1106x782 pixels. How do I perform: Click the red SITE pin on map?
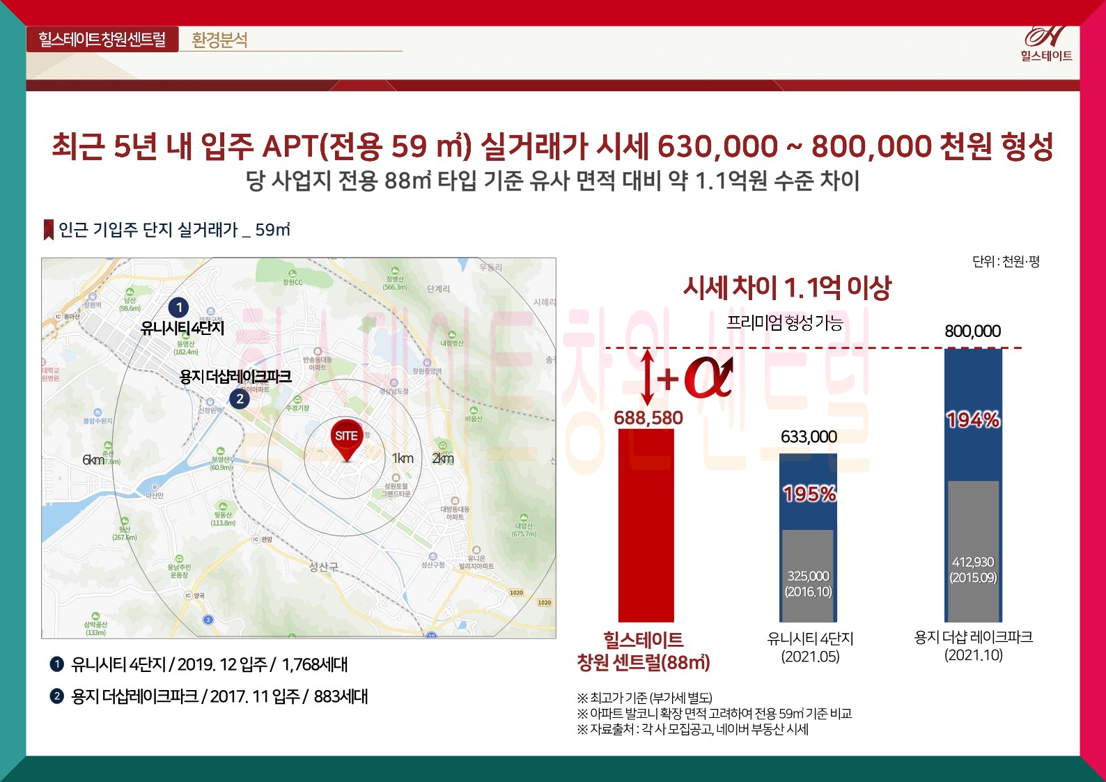tap(346, 440)
